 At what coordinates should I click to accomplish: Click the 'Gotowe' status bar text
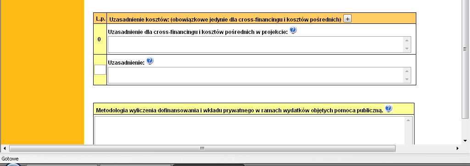click(x=10, y=159)
